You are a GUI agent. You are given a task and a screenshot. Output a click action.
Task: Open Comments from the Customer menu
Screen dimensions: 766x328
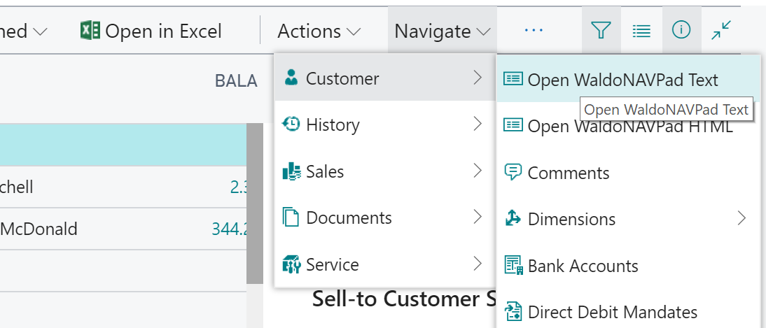click(568, 173)
